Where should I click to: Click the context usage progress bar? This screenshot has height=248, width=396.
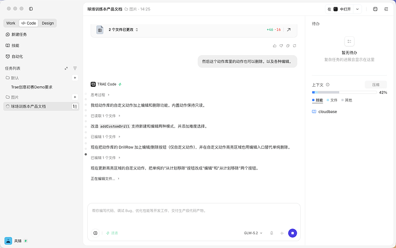coord(344,92)
